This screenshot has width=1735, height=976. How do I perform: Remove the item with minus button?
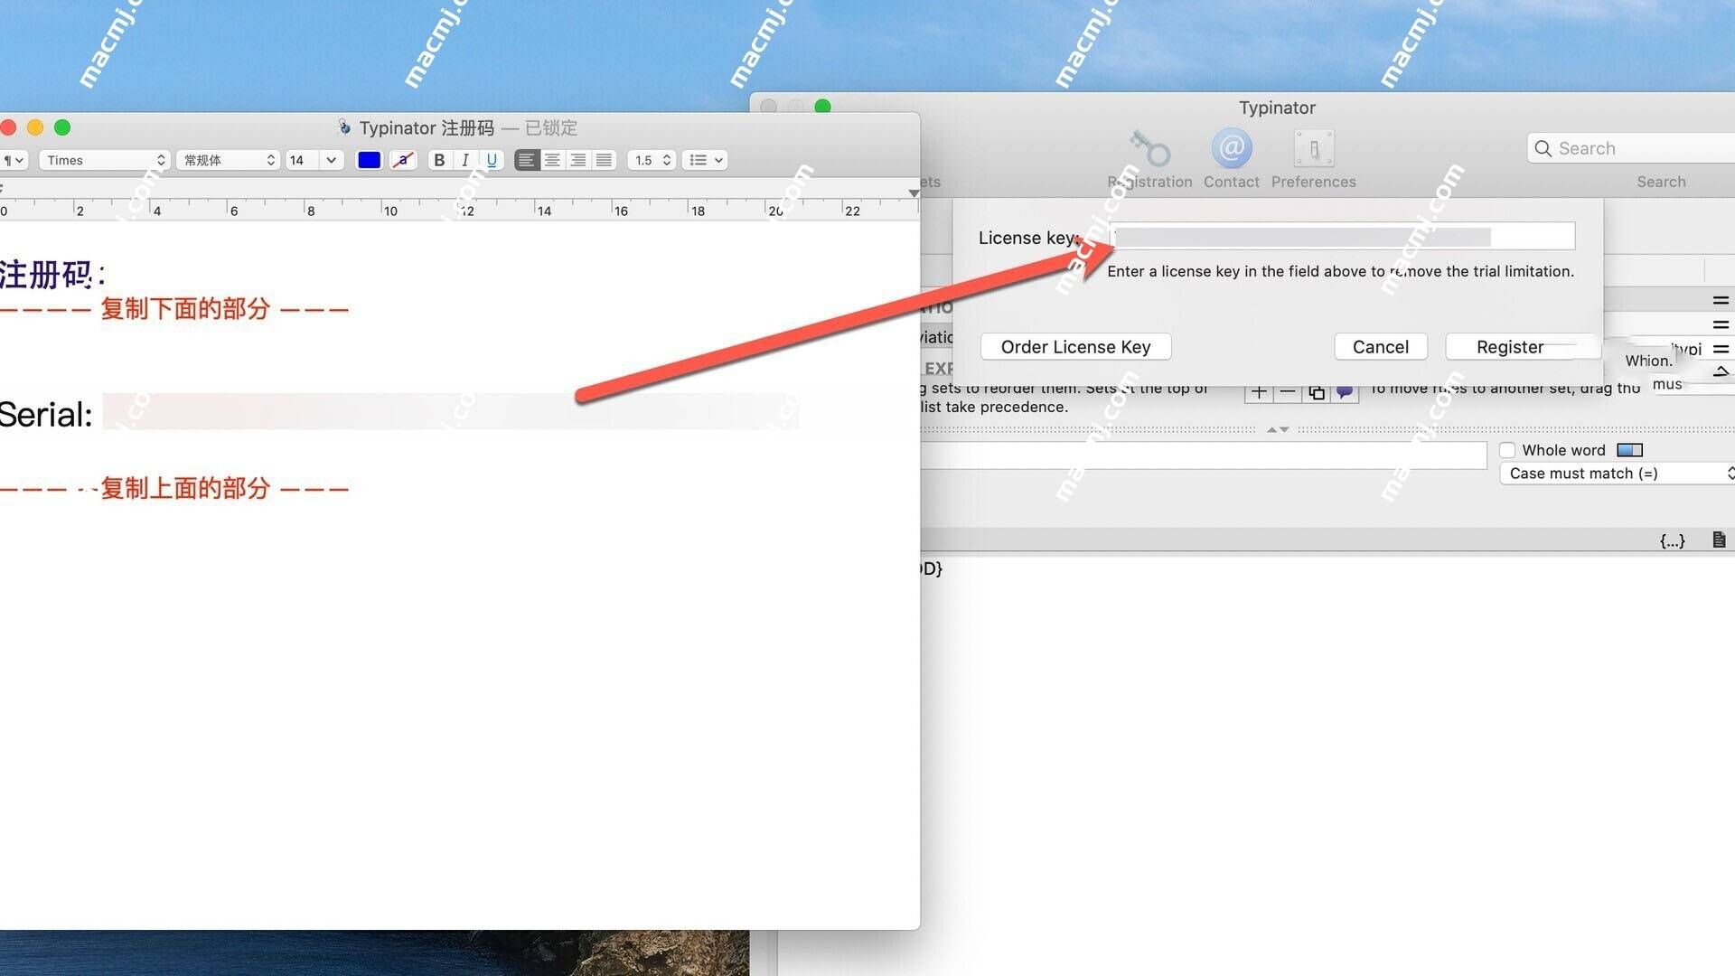click(1288, 393)
